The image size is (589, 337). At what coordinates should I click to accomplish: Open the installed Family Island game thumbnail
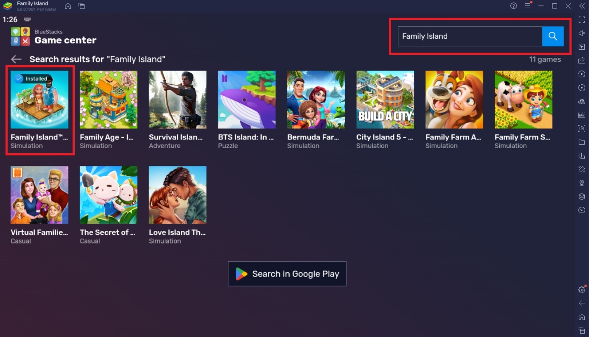coord(39,100)
